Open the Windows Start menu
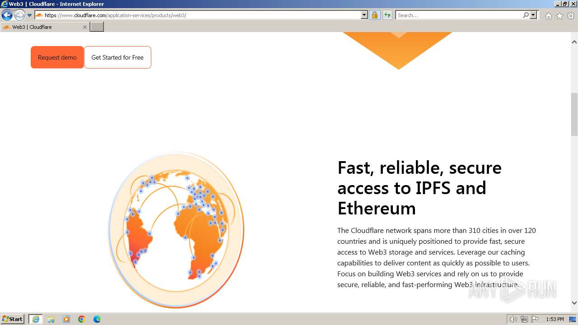 coord(13,319)
